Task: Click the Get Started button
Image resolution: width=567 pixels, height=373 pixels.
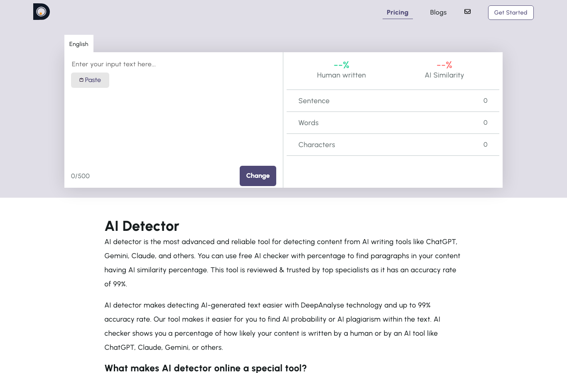Action: (x=511, y=12)
